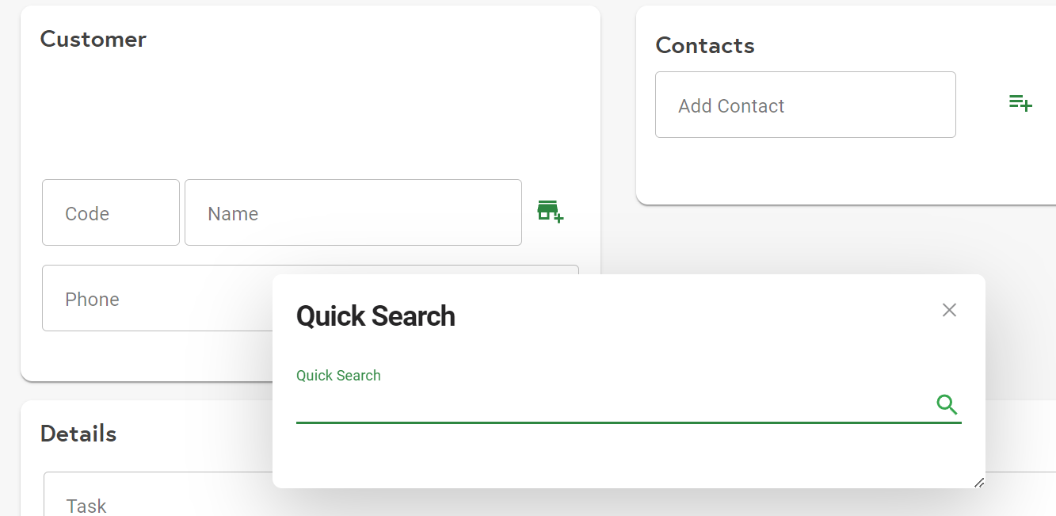Click empty area below Add Contact box
This screenshot has width=1056, height=516.
point(805,170)
